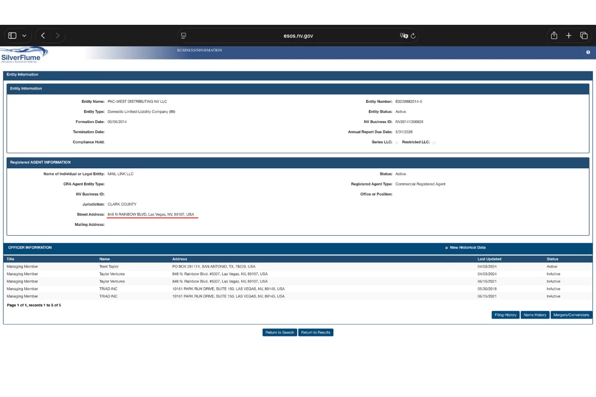The image size is (596, 397).
Task: Go back with the browser back arrow
Action: [x=43, y=36]
